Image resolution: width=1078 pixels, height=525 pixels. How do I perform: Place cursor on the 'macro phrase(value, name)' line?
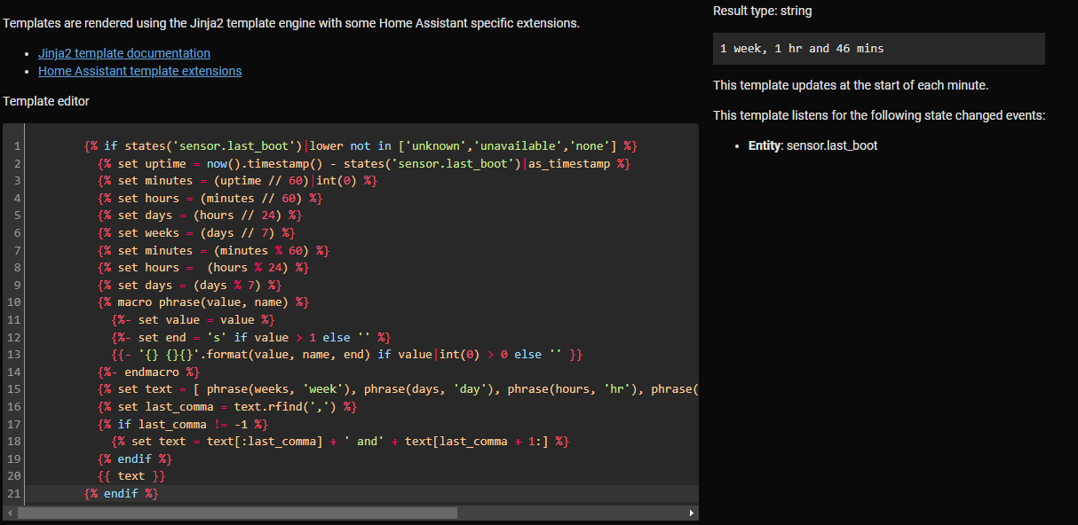click(x=203, y=302)
